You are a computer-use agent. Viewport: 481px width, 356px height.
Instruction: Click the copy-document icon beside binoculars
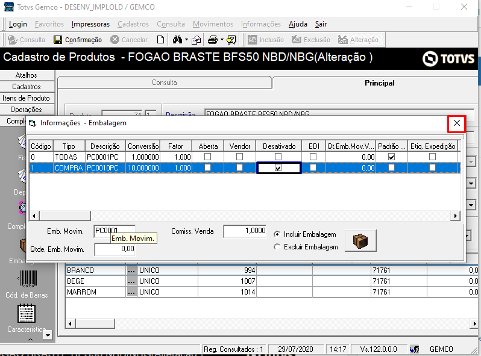tap(196, 40)
